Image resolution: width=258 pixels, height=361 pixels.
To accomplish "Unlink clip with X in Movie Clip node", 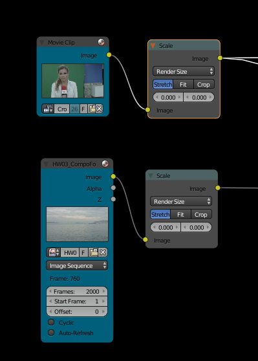I will (99, 109).
